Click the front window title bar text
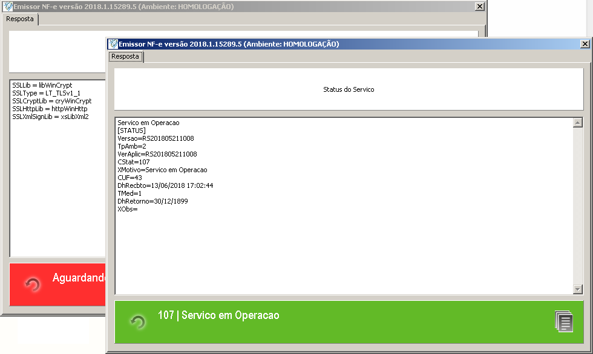The image size is (593, 354). click(229, 44)
